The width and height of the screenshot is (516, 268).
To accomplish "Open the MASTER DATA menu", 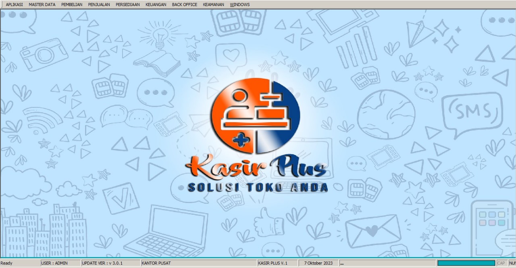I will (x=42, y=4).
